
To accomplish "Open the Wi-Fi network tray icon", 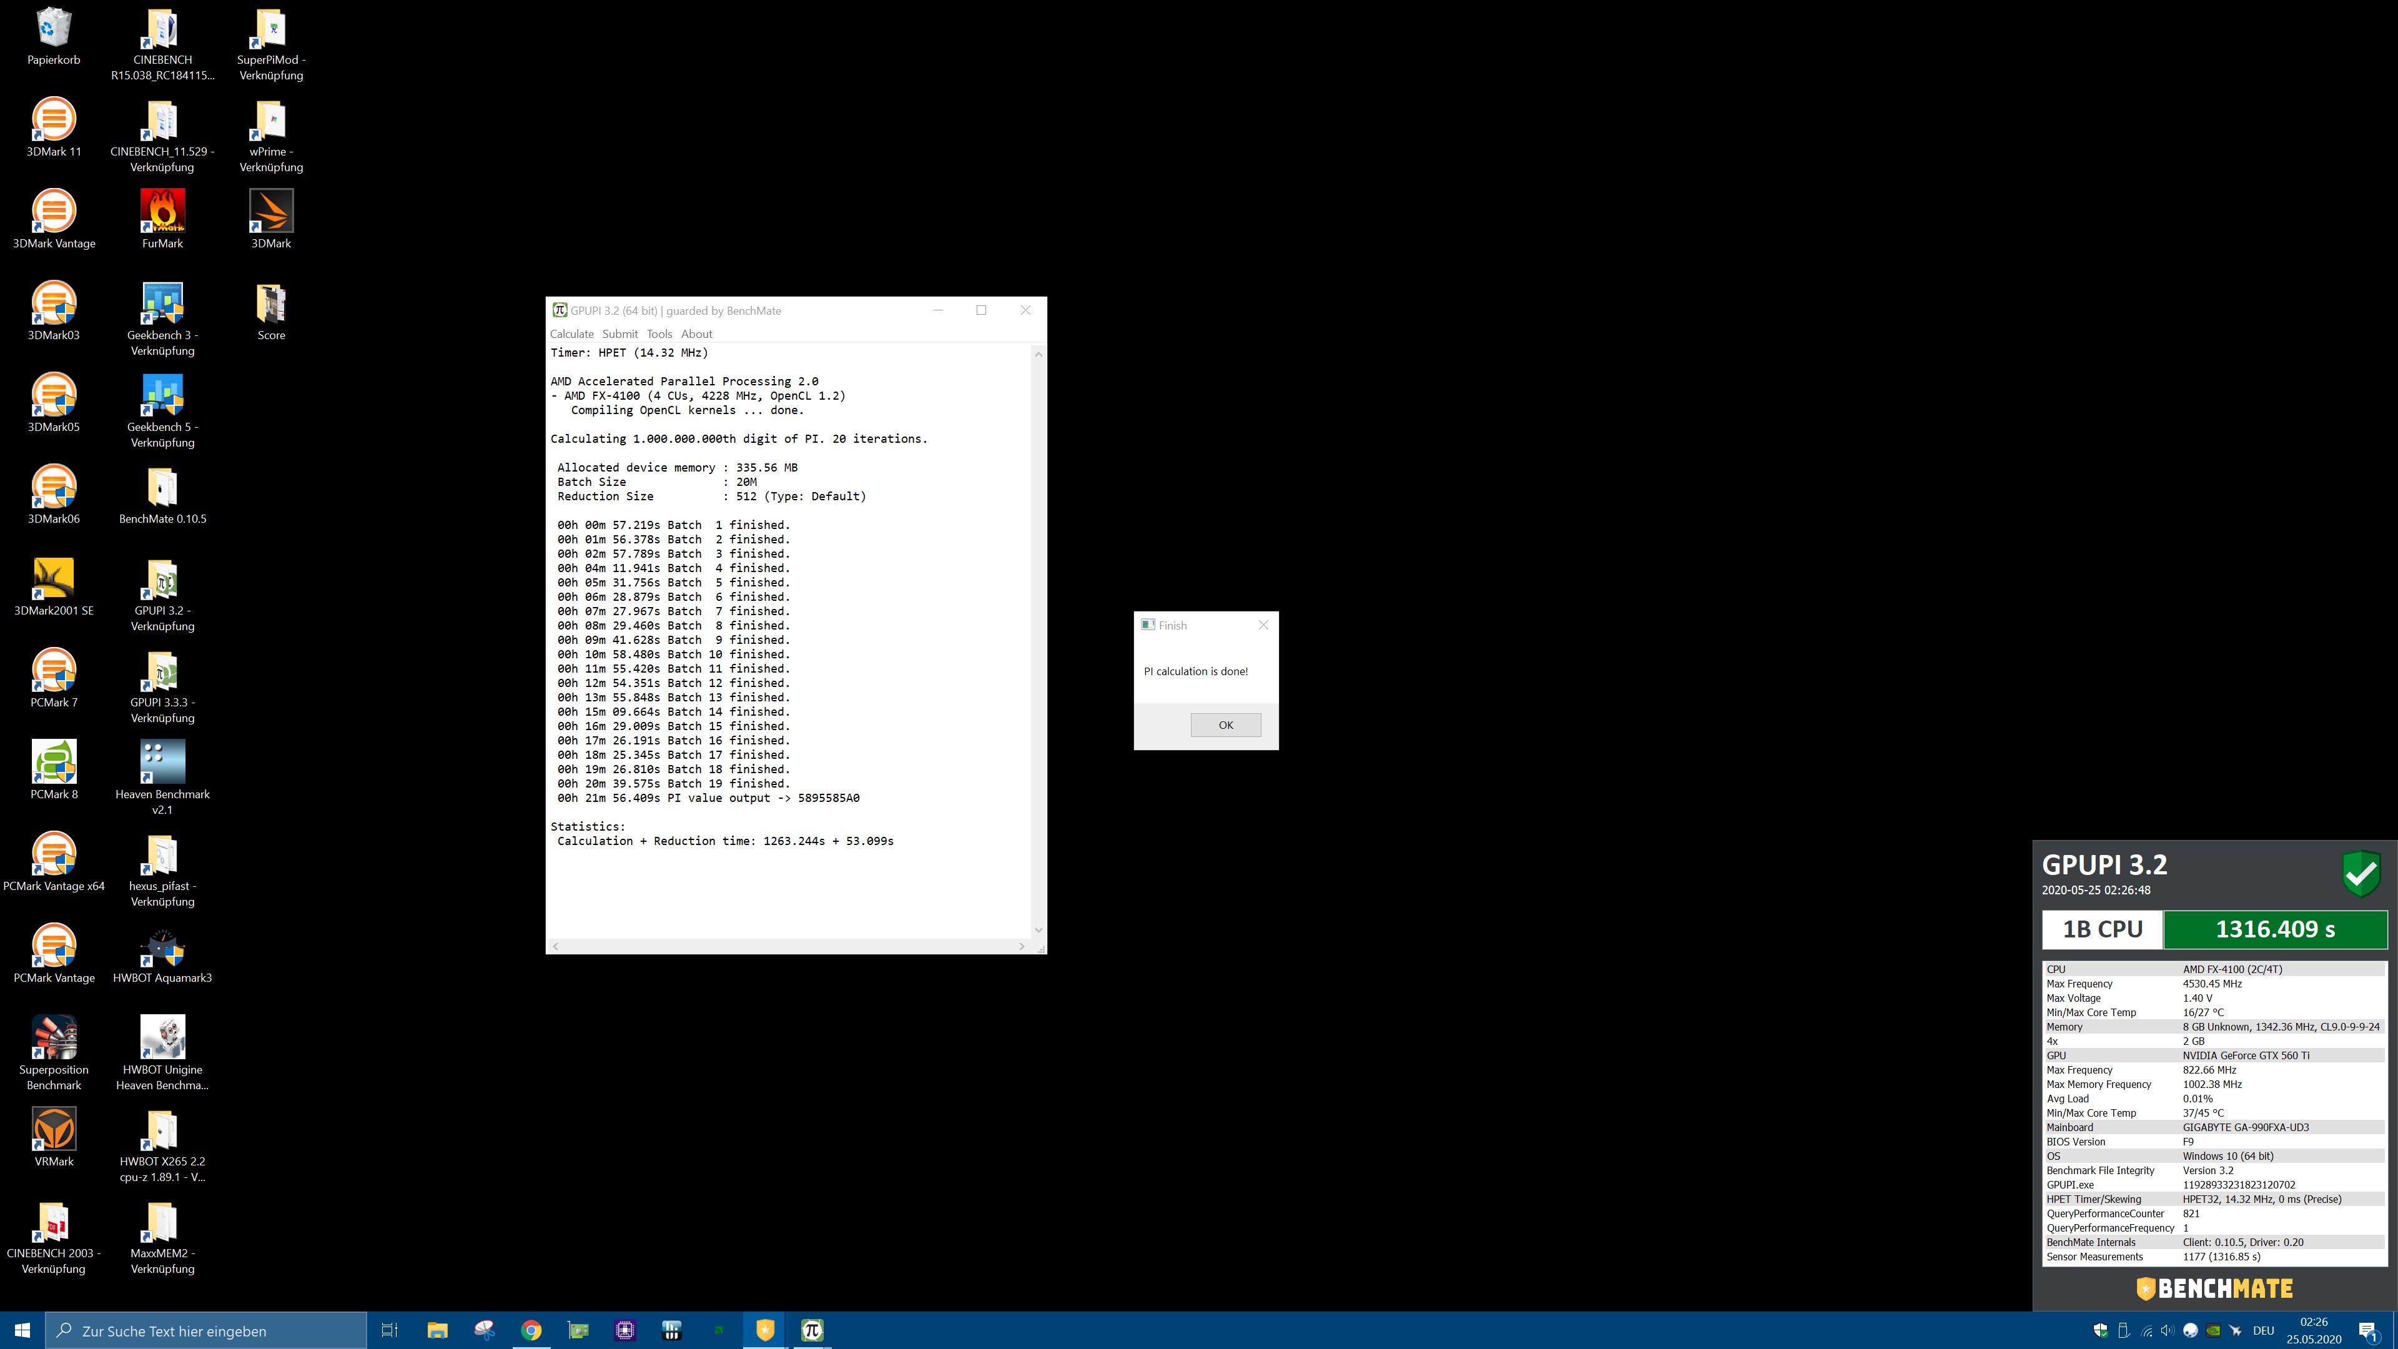I will (x=2146, y=1330).
